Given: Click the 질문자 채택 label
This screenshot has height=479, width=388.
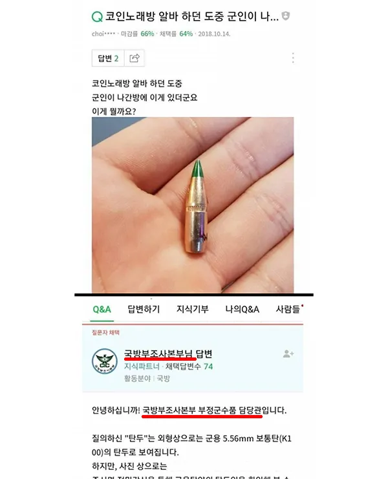Looking at the screenshot, I should (105, 332).
